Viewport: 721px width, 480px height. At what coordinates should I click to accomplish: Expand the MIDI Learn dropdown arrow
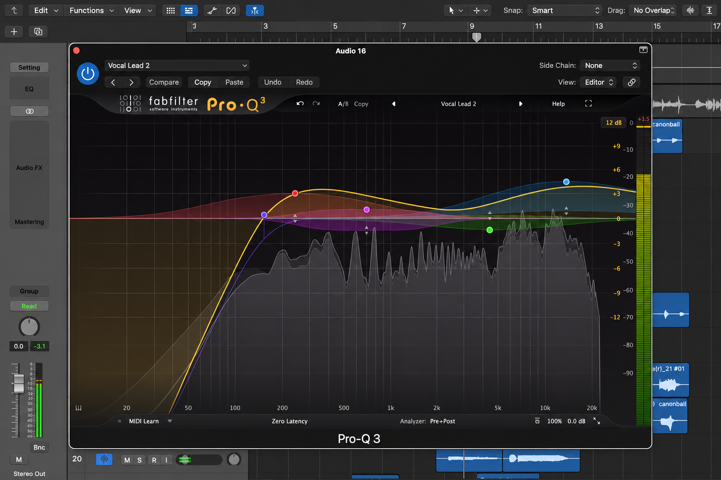[170, 421]
